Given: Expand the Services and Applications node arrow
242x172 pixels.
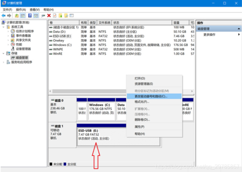Looking at the screenshot, I should (x=4, y=62).
